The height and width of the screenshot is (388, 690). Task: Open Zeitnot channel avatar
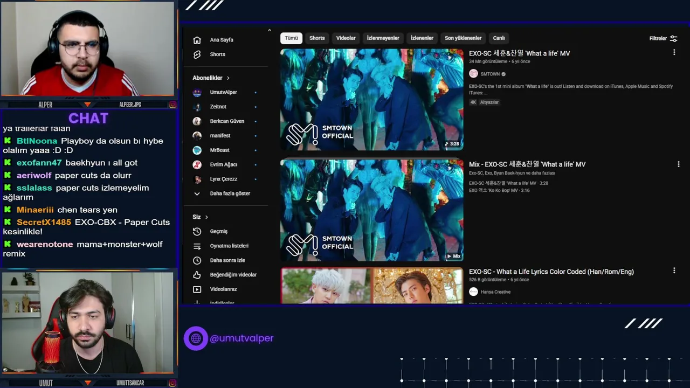[x=197, y=107]
